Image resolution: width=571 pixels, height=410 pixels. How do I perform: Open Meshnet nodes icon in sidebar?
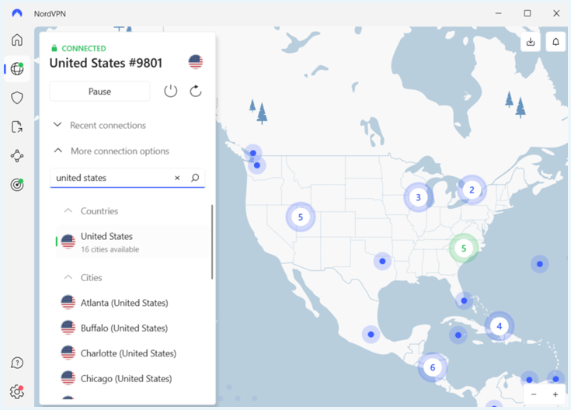[x=17, y=156]
